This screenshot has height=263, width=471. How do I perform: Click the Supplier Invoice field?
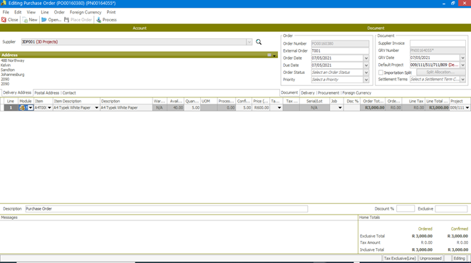438,43
